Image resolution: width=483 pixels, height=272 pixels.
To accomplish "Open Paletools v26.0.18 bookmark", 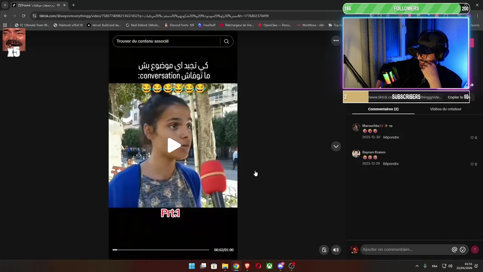I will pyautogui.click(x=68, y=25).
